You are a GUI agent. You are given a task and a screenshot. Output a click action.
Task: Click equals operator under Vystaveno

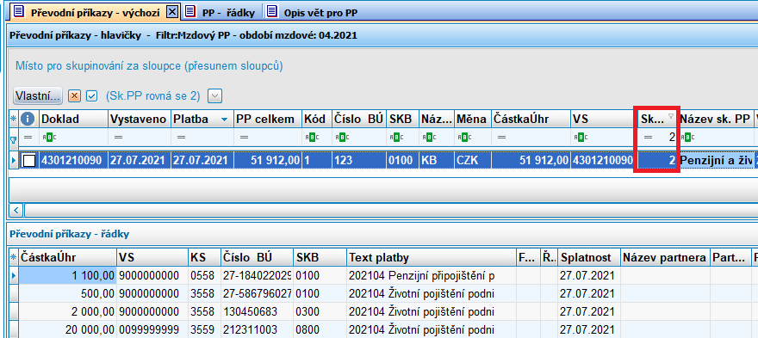pyautogui.click(x=119, y=138)
